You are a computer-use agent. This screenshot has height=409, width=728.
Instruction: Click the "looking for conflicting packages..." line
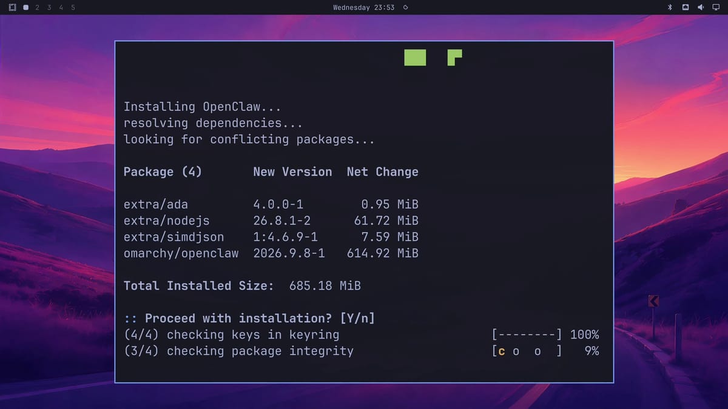tap(249, 139)
